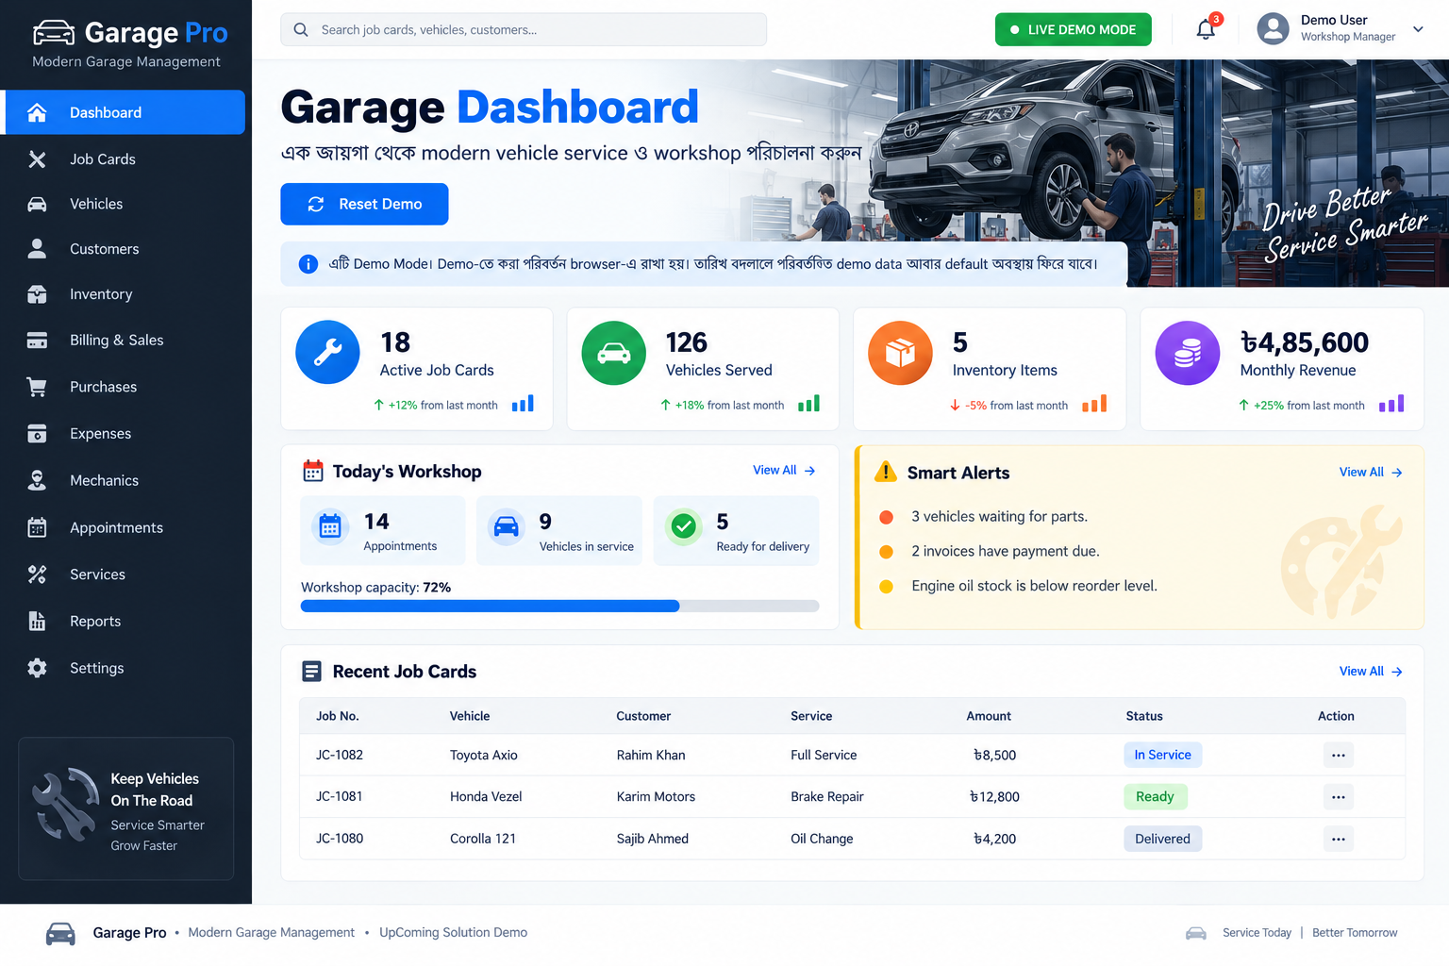Click the Smart Alerts warning triangle icon
Screen dimensions: 1449x966
[885, 472]
